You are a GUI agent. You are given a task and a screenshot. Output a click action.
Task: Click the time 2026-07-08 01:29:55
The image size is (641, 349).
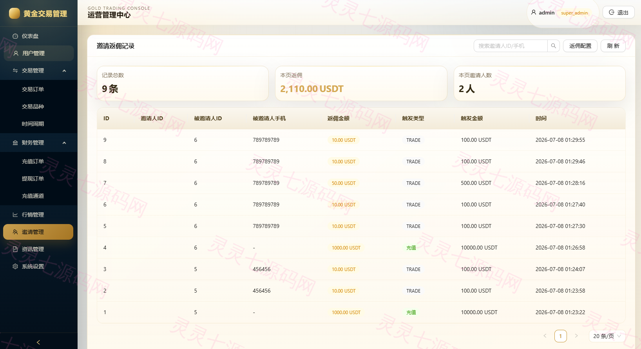pos(560,140)
